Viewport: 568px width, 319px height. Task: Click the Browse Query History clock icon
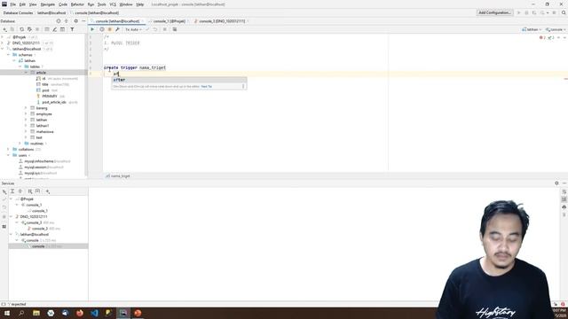click(102, 29)
